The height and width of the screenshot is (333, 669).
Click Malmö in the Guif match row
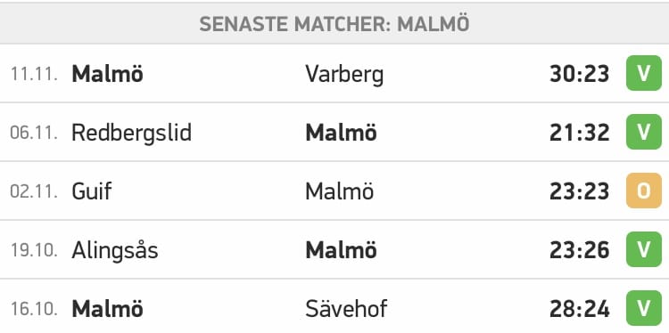pyautogui.click(x=339, y=191)
